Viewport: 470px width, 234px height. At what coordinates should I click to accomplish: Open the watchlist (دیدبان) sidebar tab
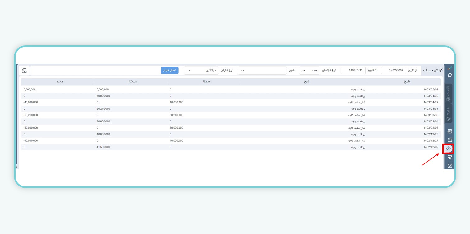click(x=449, y=94)
